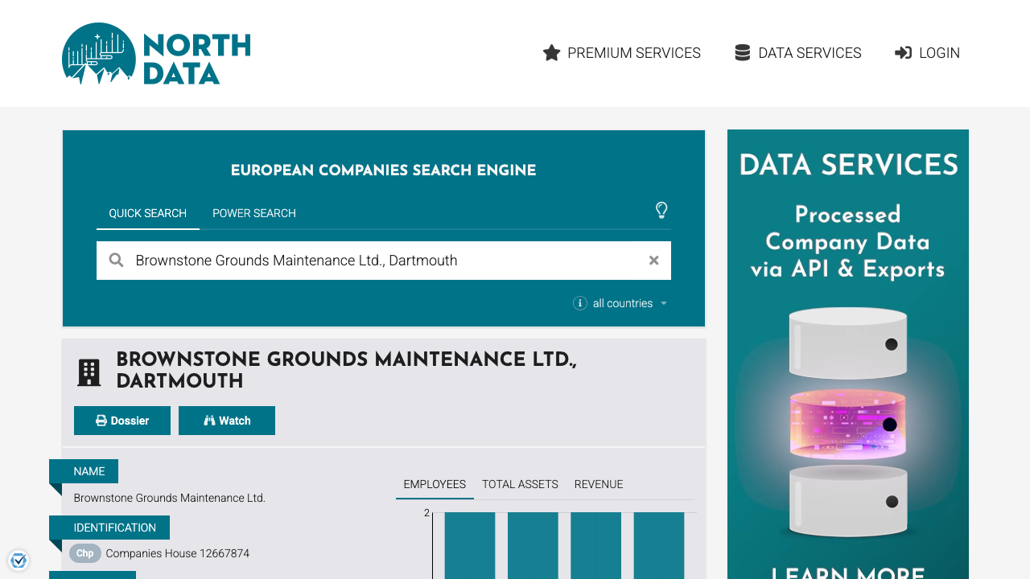Select the Revenue chart tab
Screen dimensions: 1030x579
pos(599,484)
